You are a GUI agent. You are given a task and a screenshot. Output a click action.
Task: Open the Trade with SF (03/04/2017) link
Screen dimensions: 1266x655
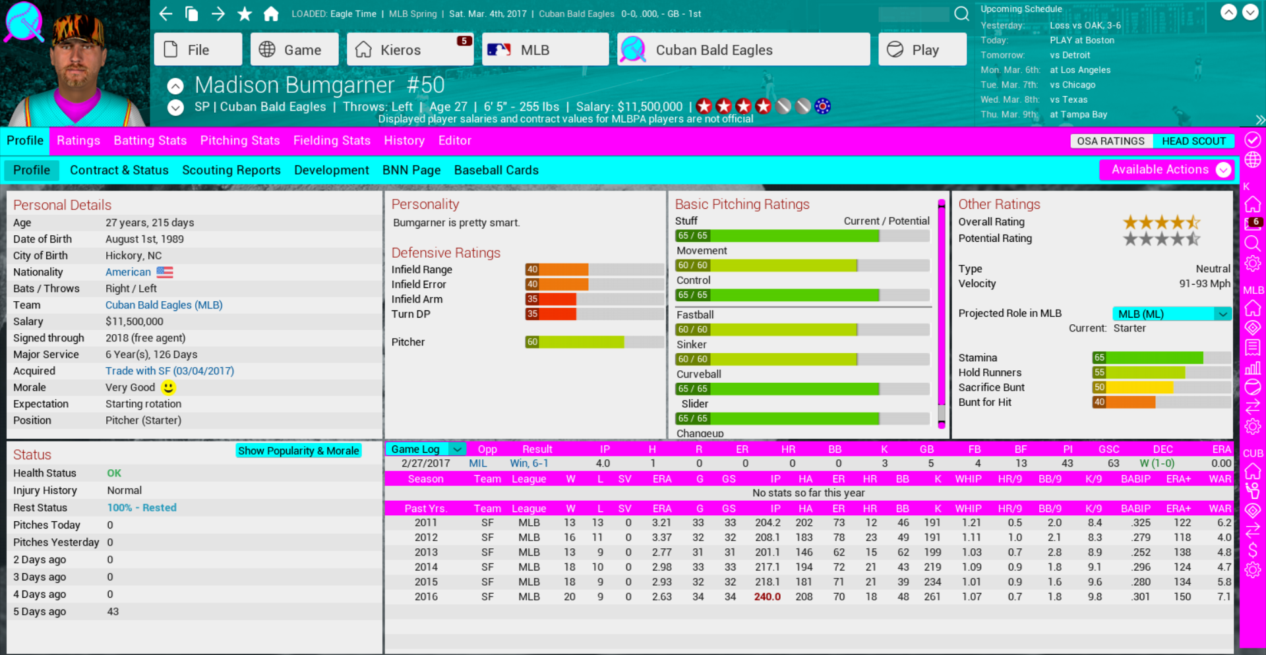click(170, 371)
